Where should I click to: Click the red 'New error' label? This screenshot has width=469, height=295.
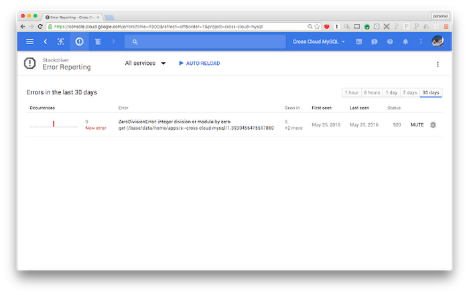[96, 128]
